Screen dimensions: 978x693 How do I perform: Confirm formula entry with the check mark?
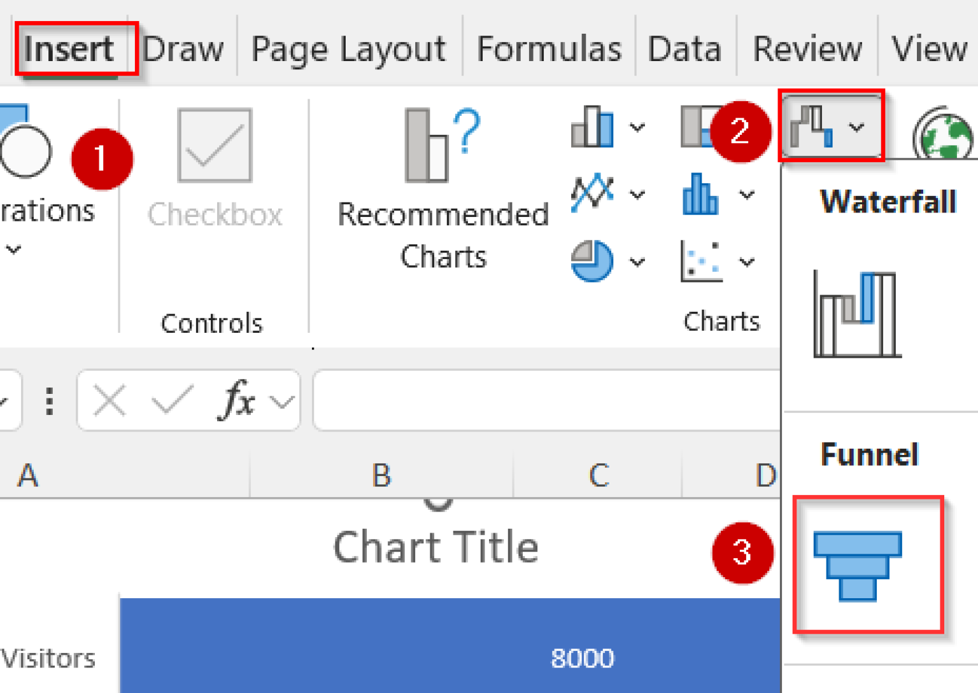[169, 401]
